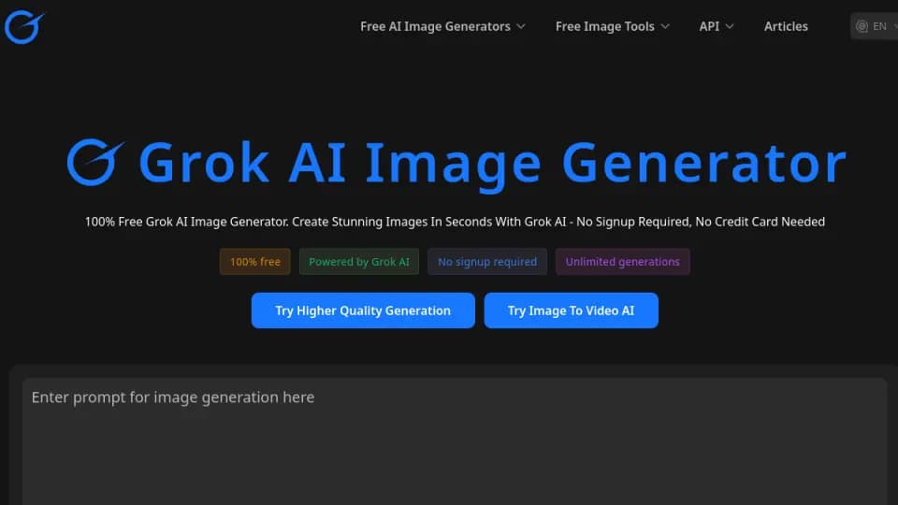Viewport: 898px width, 505px height.
Task: Click the globe icon in language selector
Action: pyautogui.click(x=862, y=26)
